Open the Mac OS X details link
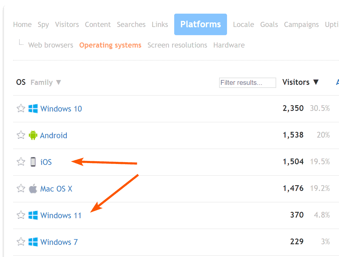The width and height of the screenshot is (339, 257). click(x=56, y=189)
